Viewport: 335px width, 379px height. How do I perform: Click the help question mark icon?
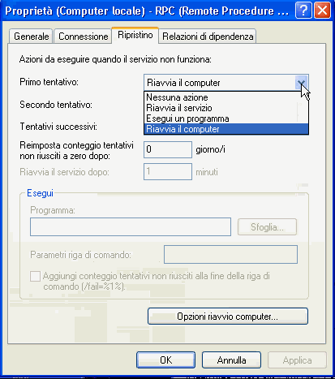[x=303, y=11]
